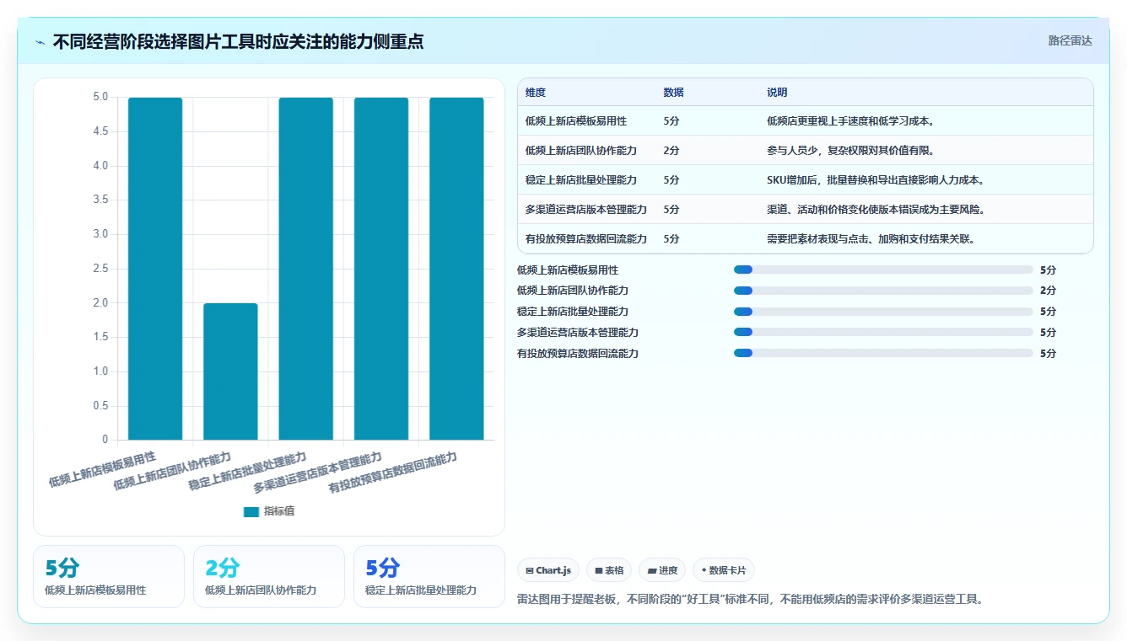Click the lightning icon beside the title

pyautogui.click(x=40, y=41)
